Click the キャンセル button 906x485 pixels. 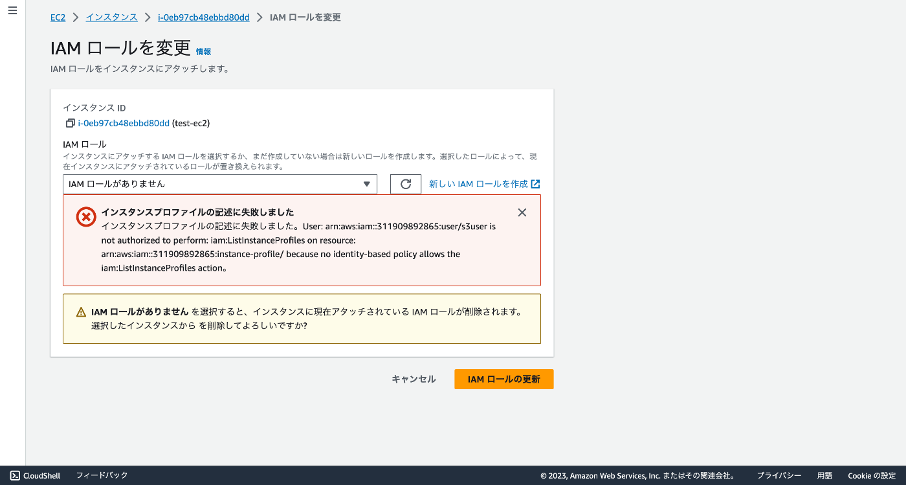(414, 379)
